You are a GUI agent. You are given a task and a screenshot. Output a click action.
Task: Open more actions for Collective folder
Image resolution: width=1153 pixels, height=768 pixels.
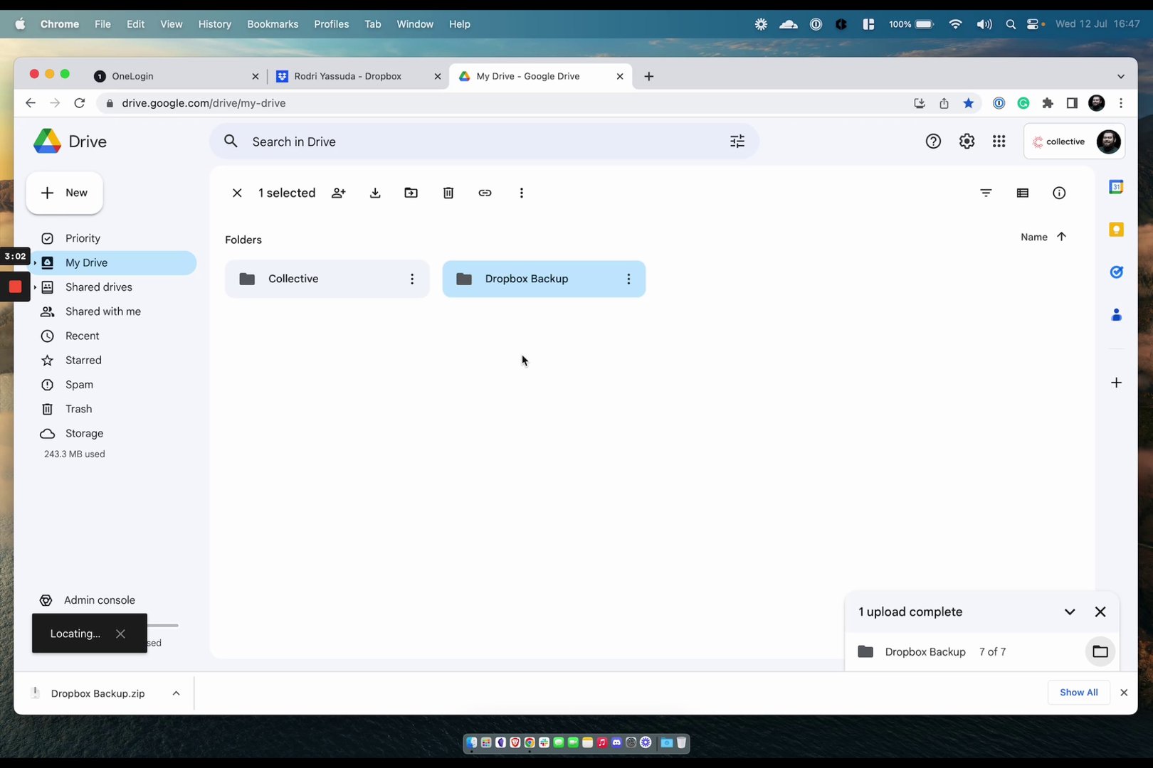click(x=412, y=279)
